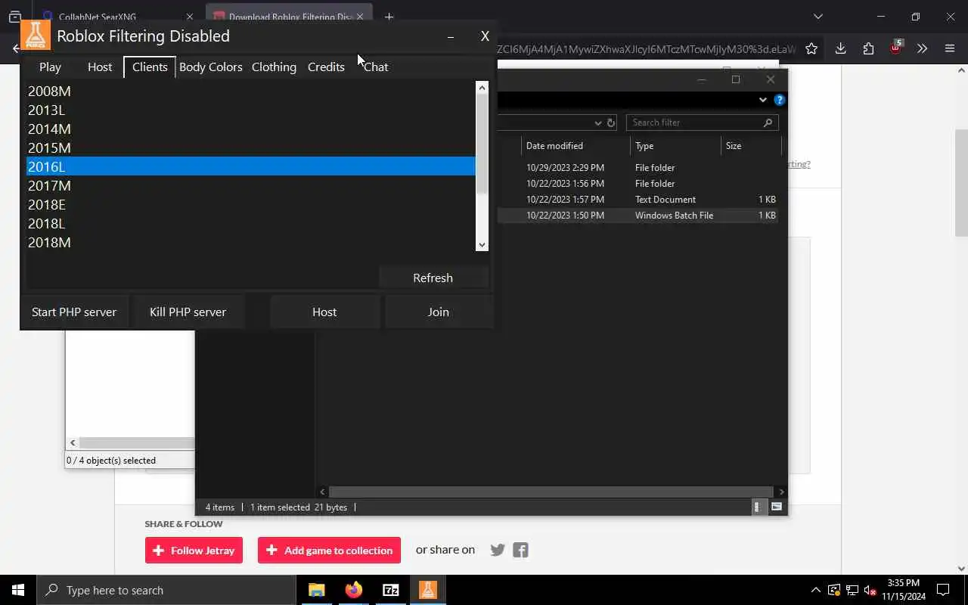
Task: Open the Chat tab
Action: click(x=376, y=67)
